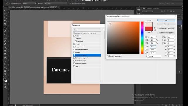Screen dimensions: 188x106
Task: Switch to the Слои tab
Action: tap(144, 9)
